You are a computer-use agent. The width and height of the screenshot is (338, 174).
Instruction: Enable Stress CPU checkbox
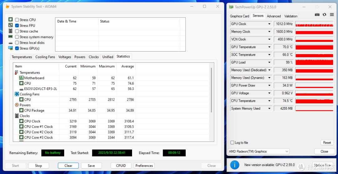pyautogui.click(x=17, y=20)
